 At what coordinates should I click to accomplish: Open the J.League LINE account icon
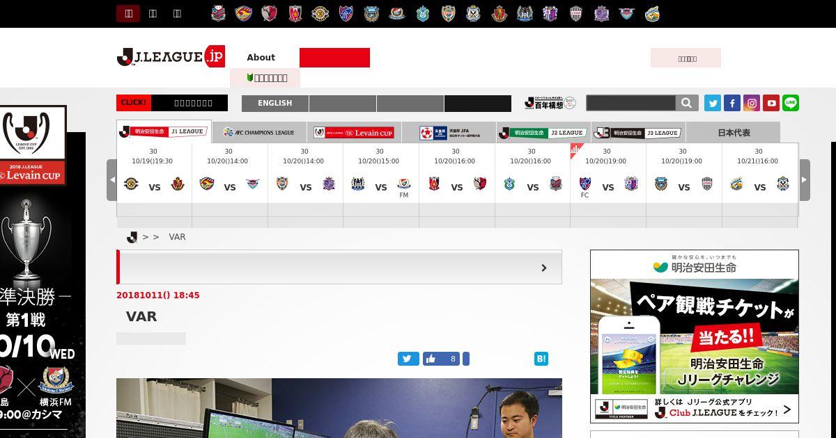[790, 103]
